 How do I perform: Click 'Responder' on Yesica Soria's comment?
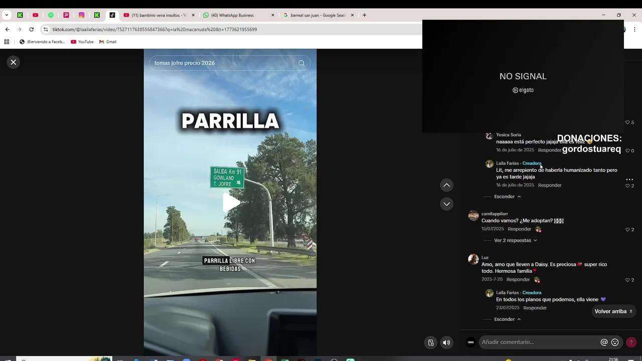pyautogui.click(x=550, y=150)
